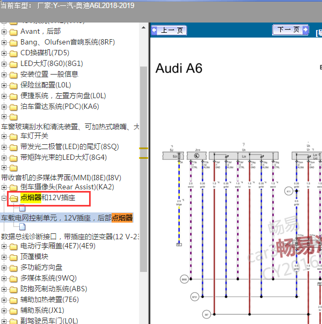Screen dimensions: 322x324
Task: Go to previous page 上一页
Action: click(169, 31)
